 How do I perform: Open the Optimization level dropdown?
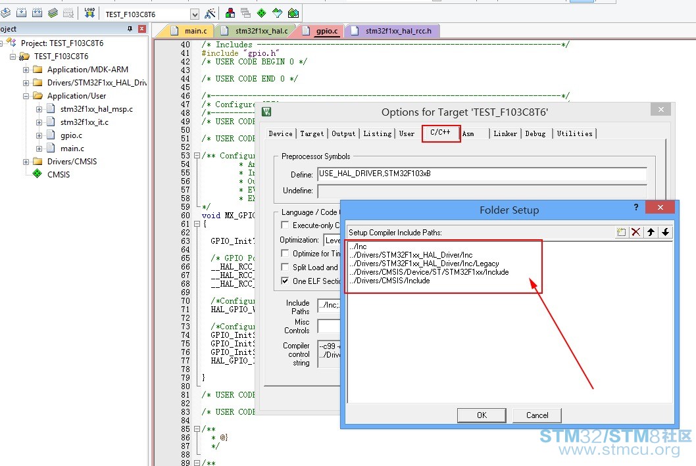click(x=332, y=240)
